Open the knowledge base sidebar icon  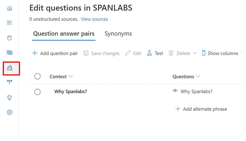pos(10,53)
